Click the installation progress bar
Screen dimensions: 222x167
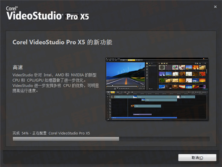[x=111, y=139]
